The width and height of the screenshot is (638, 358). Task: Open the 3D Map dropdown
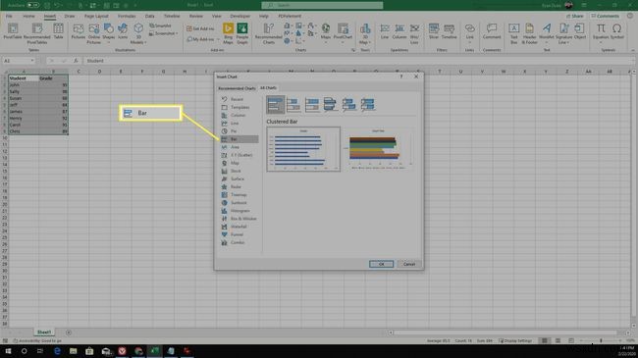pos(364,33)
